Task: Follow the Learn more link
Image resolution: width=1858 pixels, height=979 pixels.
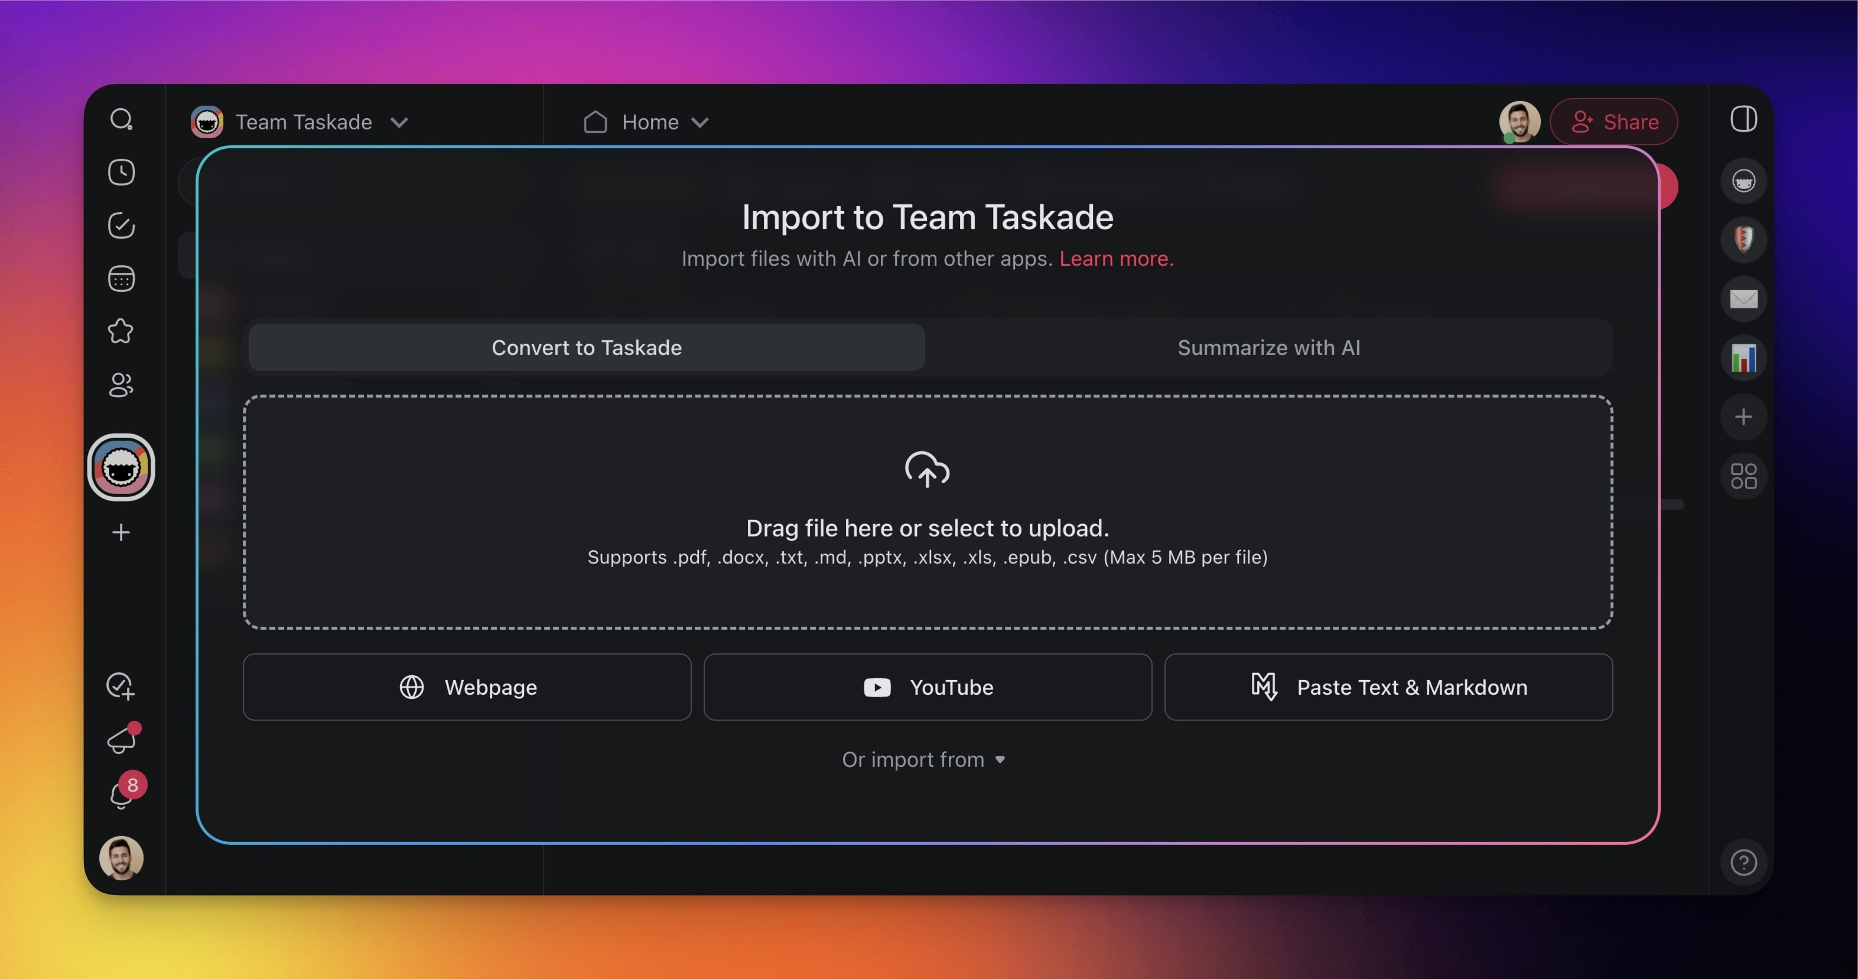Action: point(1116,259)
